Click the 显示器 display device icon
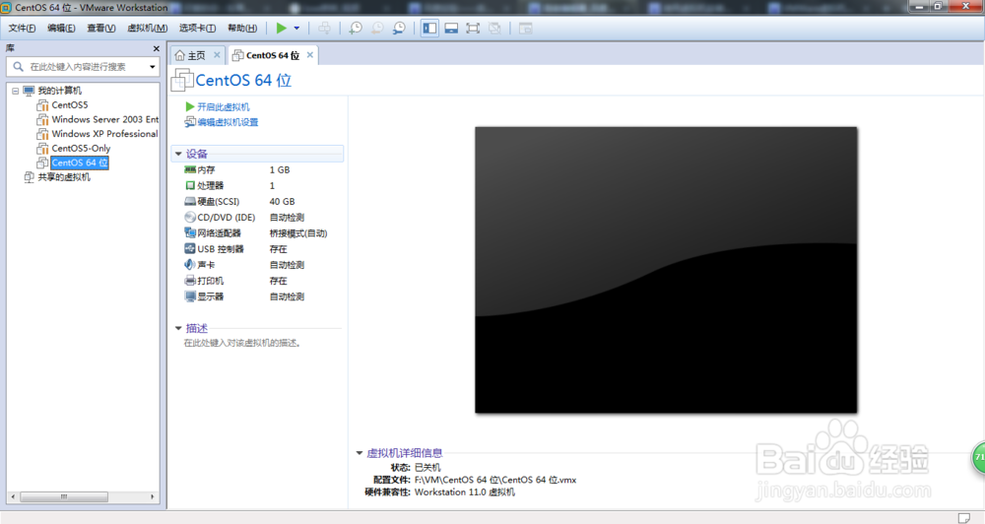 click(x=190, y=295)
